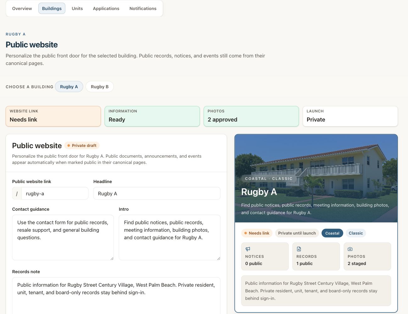Image resolution: width=408 pixels, height=314 pixels.
Task: Click the megaphone icon in Notices card
Action: 248,249
